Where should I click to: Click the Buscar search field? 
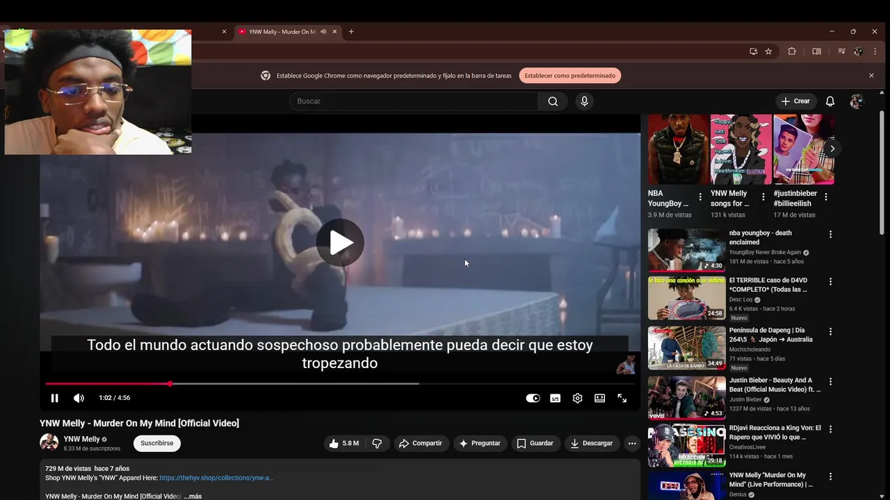(414, 101)
